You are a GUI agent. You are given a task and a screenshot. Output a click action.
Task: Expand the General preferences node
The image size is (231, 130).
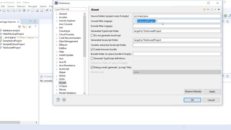point(57,14)
